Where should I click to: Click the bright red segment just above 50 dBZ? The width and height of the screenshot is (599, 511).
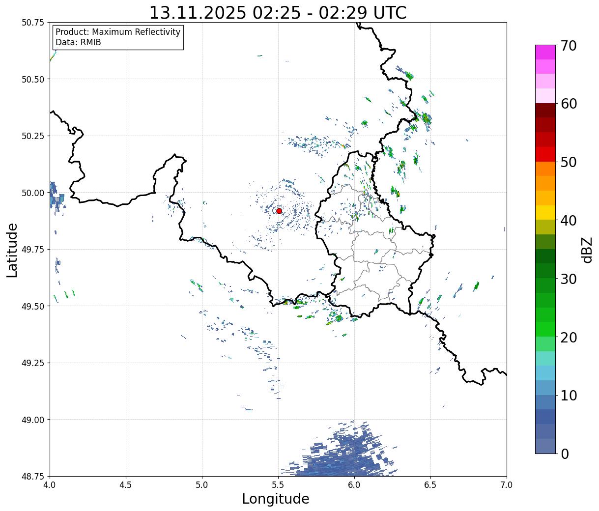pyautogui.click(x=545, y=154)
